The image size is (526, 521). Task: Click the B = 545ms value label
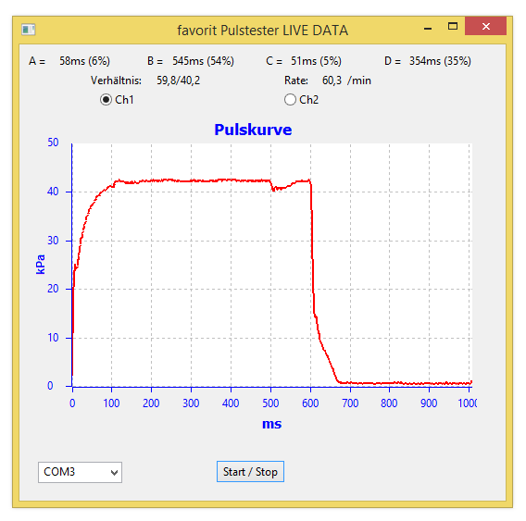point(191,61)
